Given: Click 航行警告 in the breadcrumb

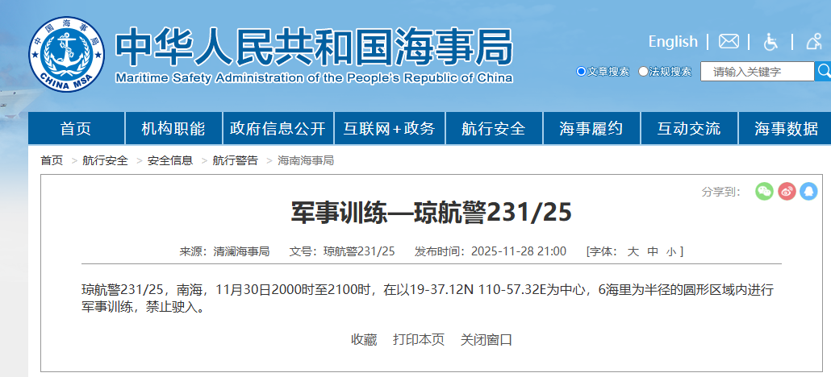Looking at the screenshot, I should click(236, 160).
